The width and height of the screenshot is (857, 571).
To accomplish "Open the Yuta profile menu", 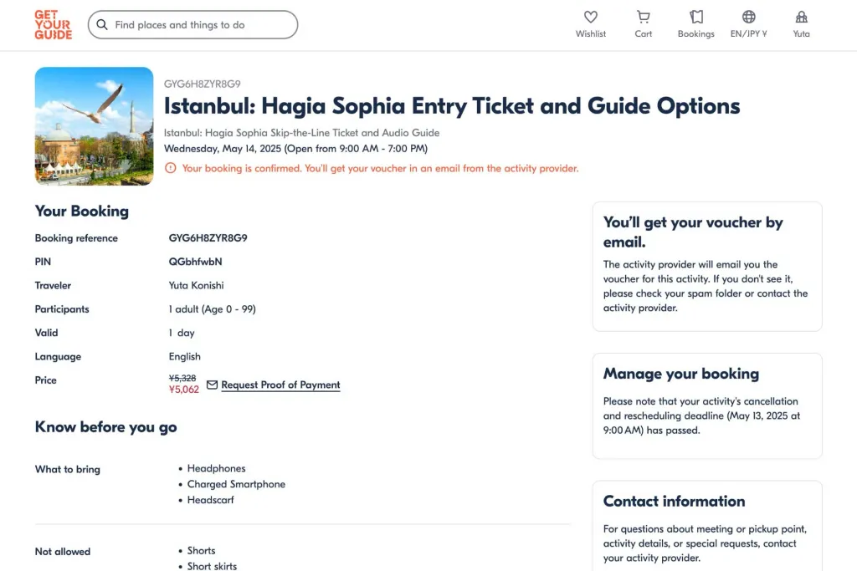I will tap(801, 17).
